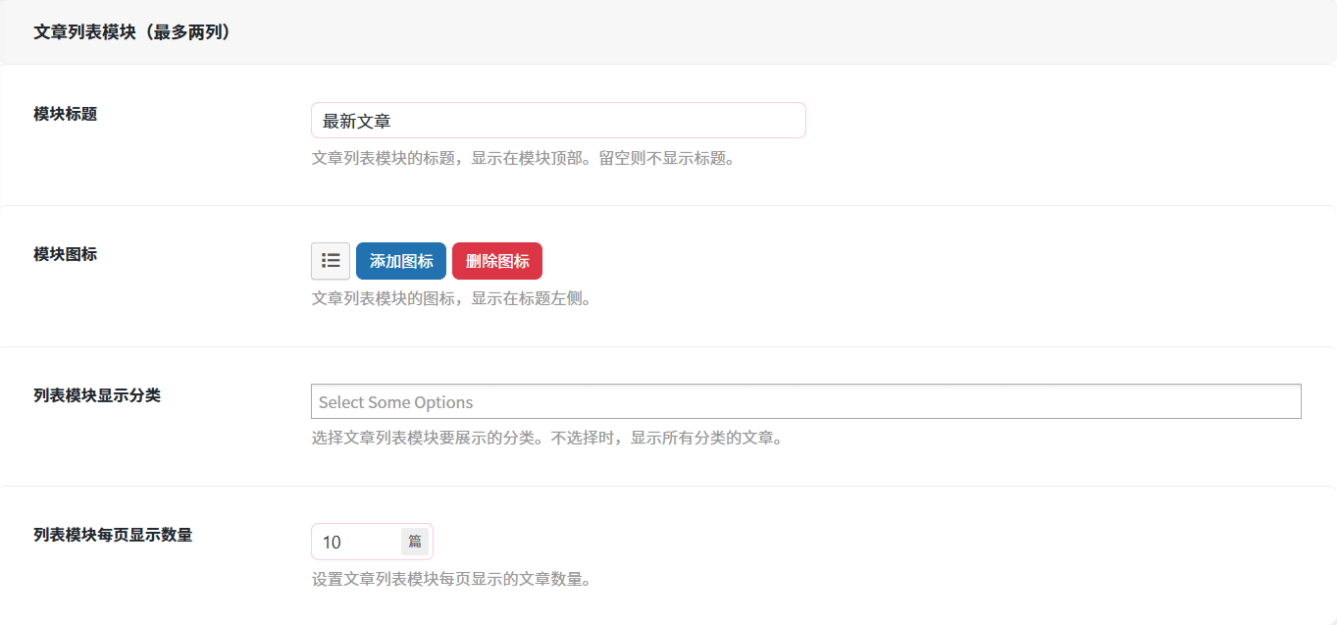
Task: Click the 列表模块每页显示数量 field label
Action: (113, 535)
